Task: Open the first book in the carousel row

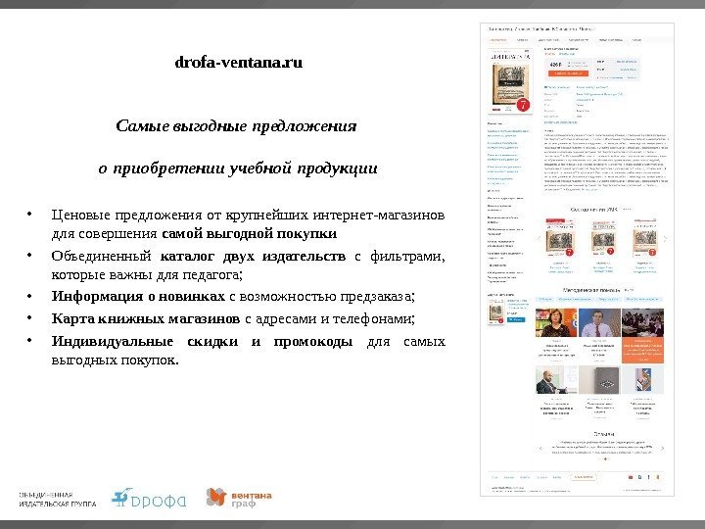Action: [560, 237]
